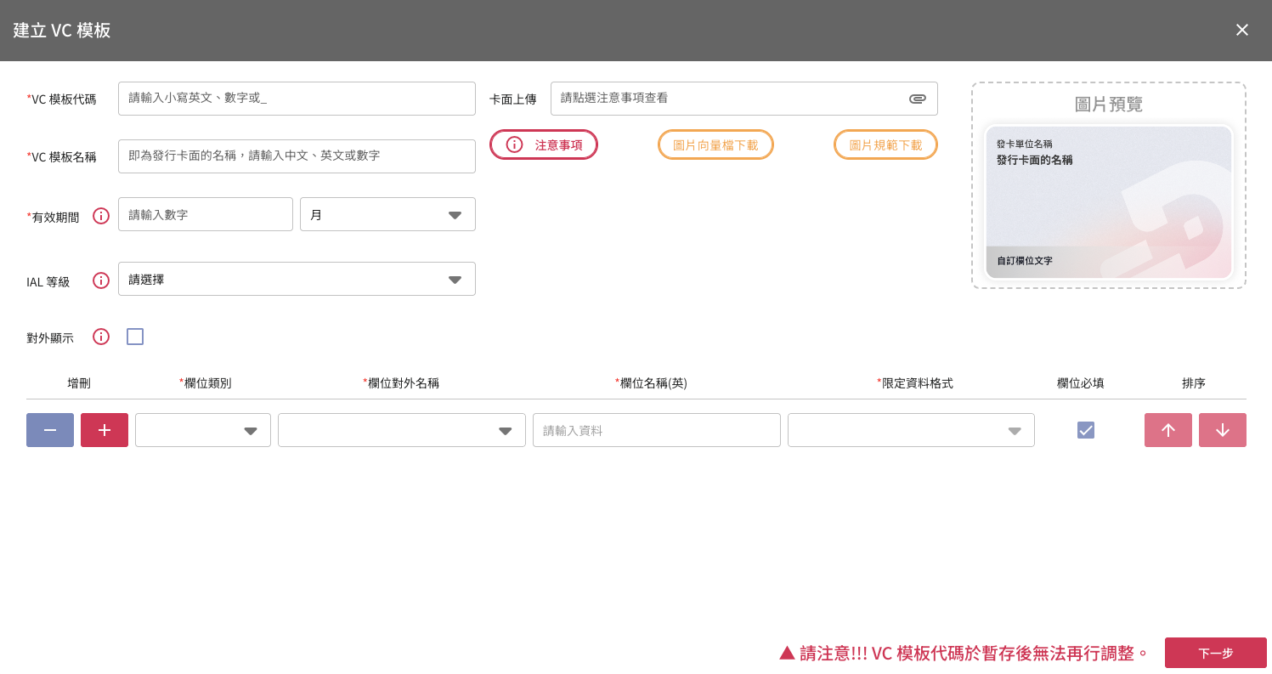The width and height of the screenshot is (1272, 674).
Task: Move field row up with arrow
Action: pyautogui.click(x=1167, y=430)
